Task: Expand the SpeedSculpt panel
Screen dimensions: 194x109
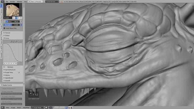Action: pyautogui.click(x=9, y=78)
